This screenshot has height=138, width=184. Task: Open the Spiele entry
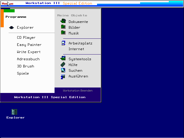coord(23,73)
